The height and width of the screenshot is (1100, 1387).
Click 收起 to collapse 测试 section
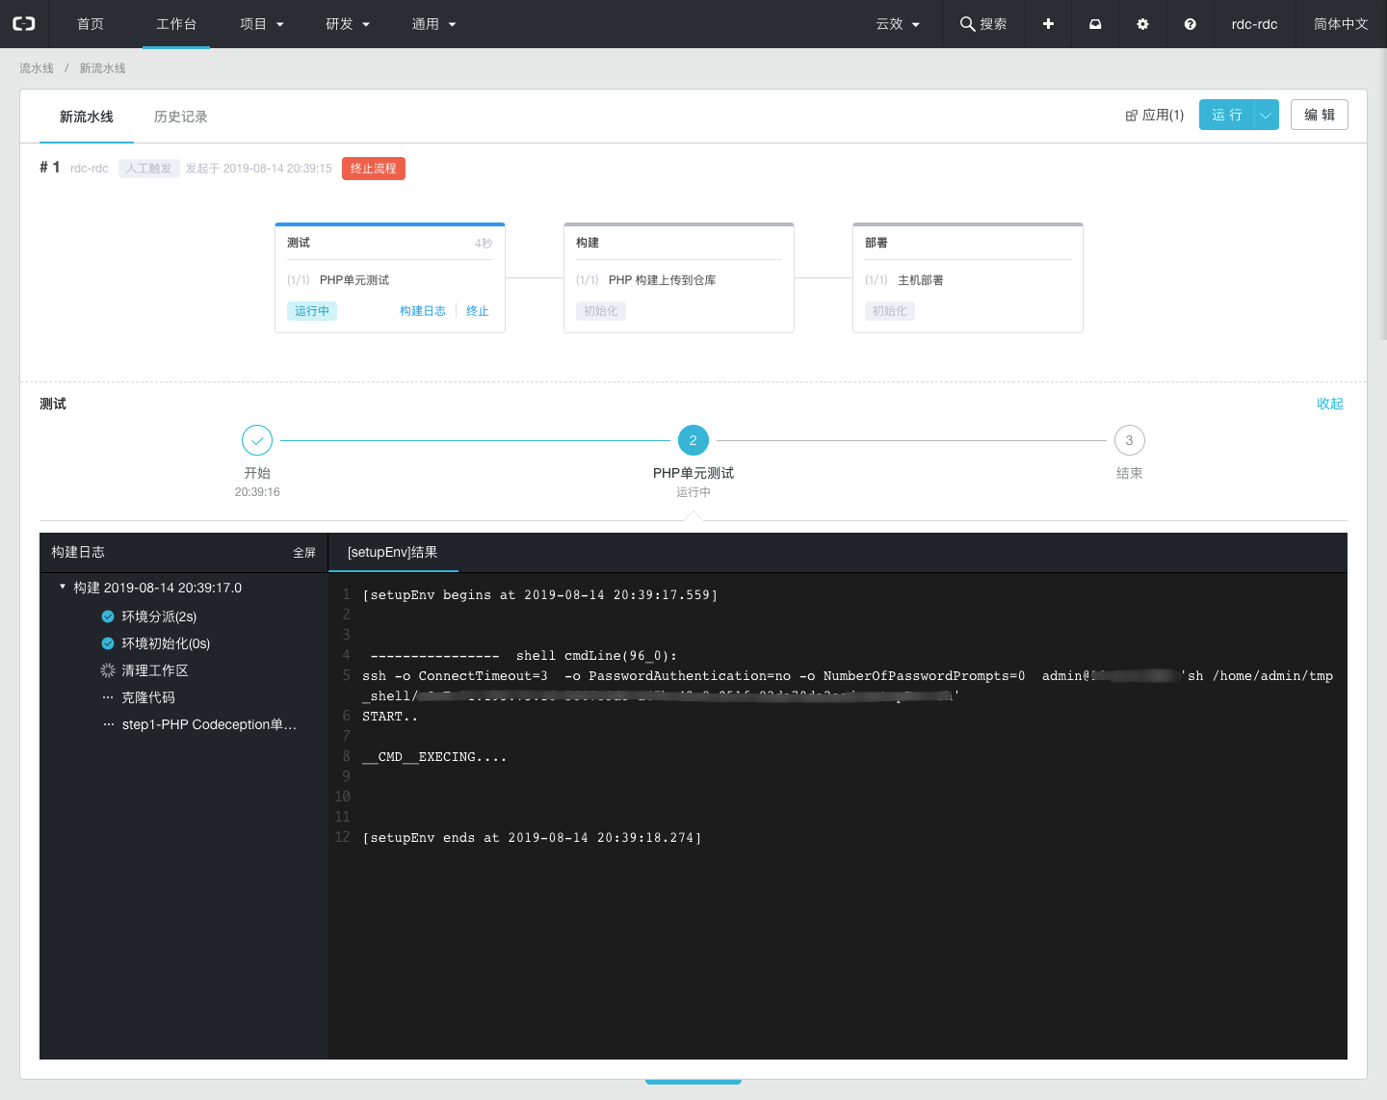[x=1330, y=404]
